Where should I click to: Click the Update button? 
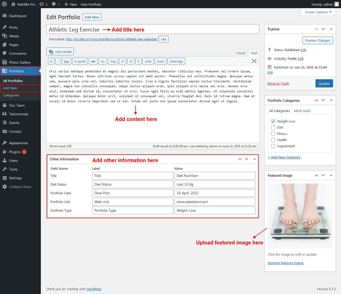pyautogui.click(x=324, y=84)
